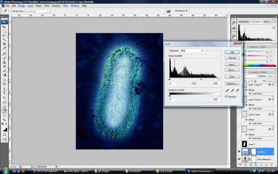Pick the black point eyedropper in Levels

coord(227,90)
